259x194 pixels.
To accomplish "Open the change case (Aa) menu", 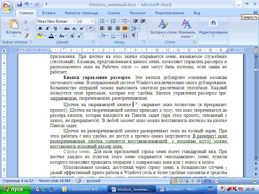I will [x=62, y=36].
